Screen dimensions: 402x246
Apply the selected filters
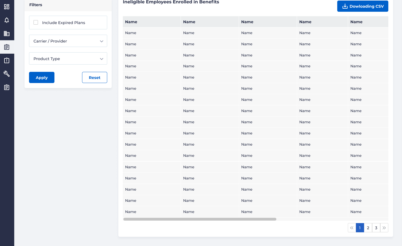pos(42,77)
